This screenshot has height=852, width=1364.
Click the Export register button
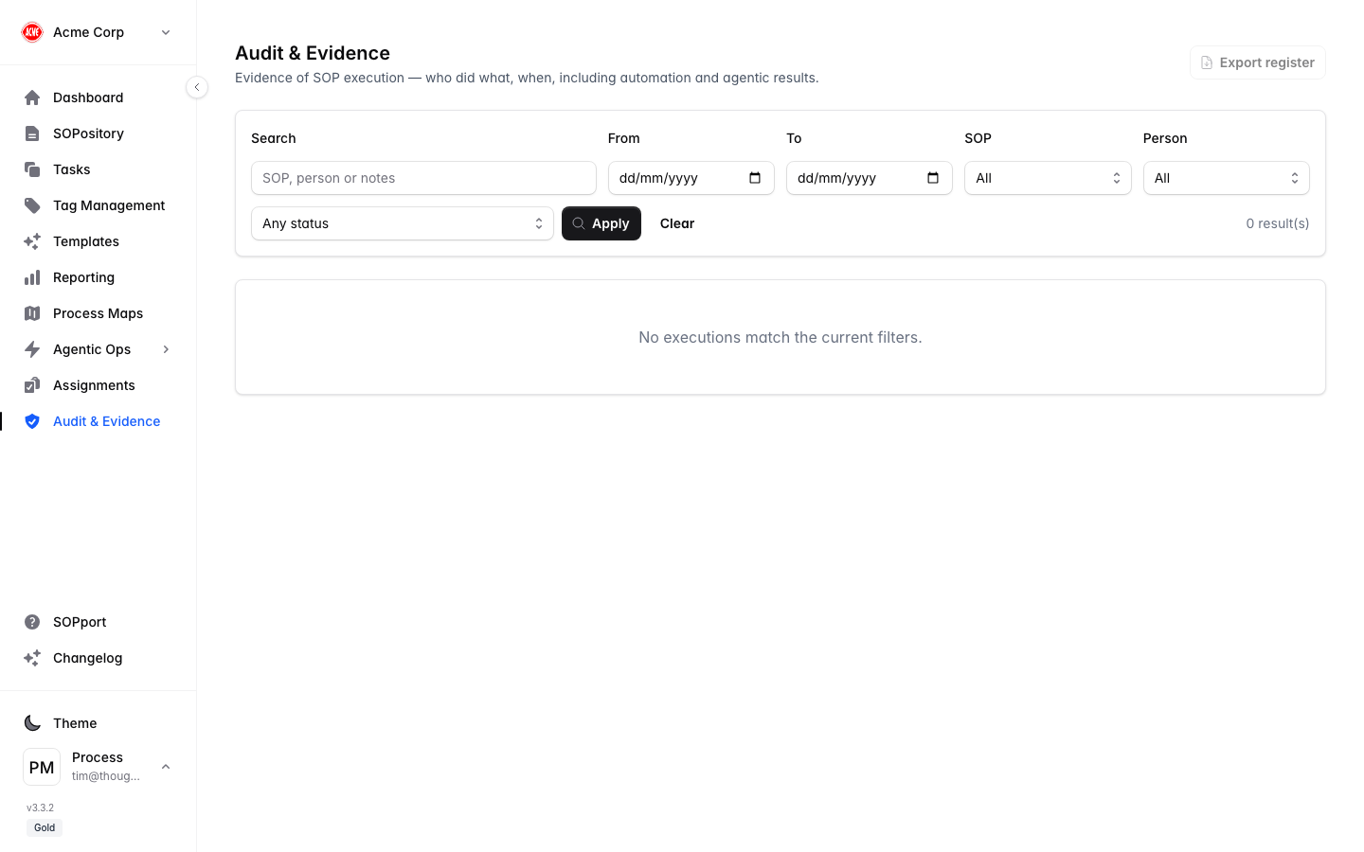tap(1257, 62)
